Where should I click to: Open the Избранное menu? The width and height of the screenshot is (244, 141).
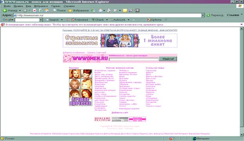click(x=41, y=6)
